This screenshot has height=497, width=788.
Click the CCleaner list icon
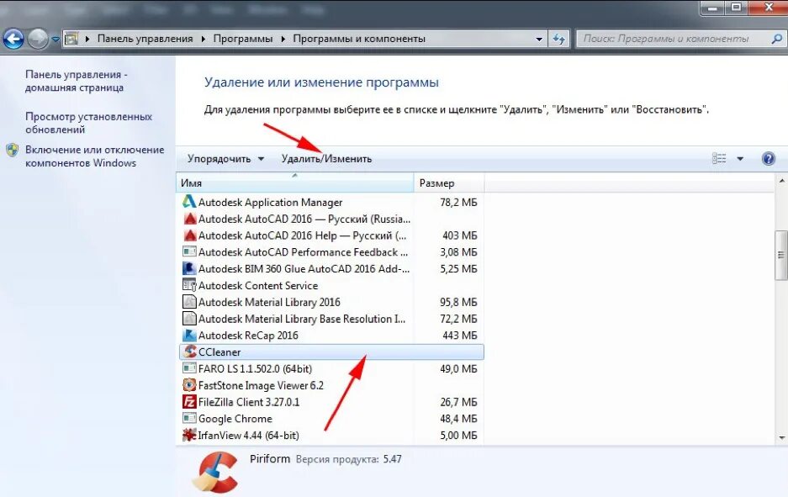coord(189,352)
